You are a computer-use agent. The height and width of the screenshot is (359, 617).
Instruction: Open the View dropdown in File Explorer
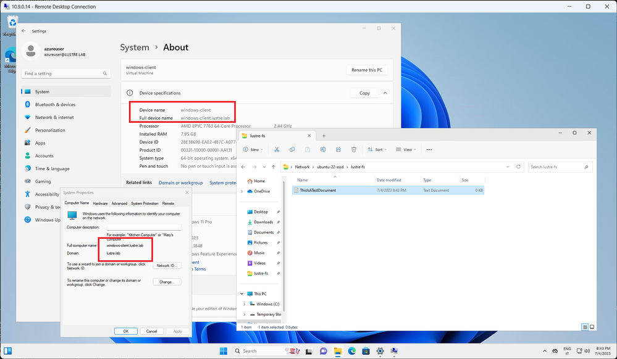click(406, 149)
